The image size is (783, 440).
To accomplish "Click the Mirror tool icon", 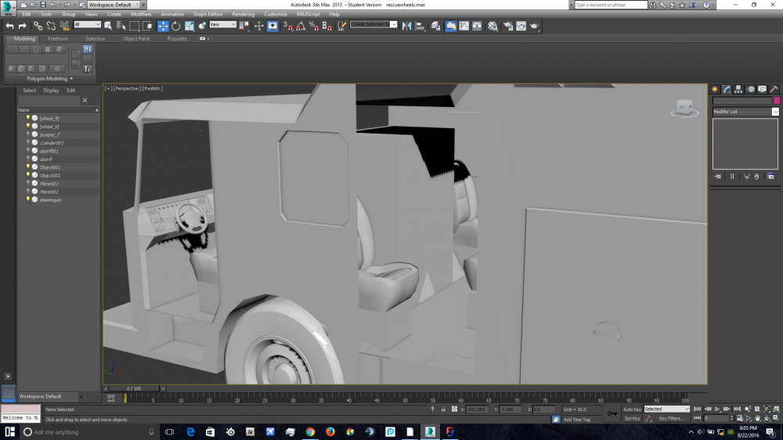I will tap(406, 26).
